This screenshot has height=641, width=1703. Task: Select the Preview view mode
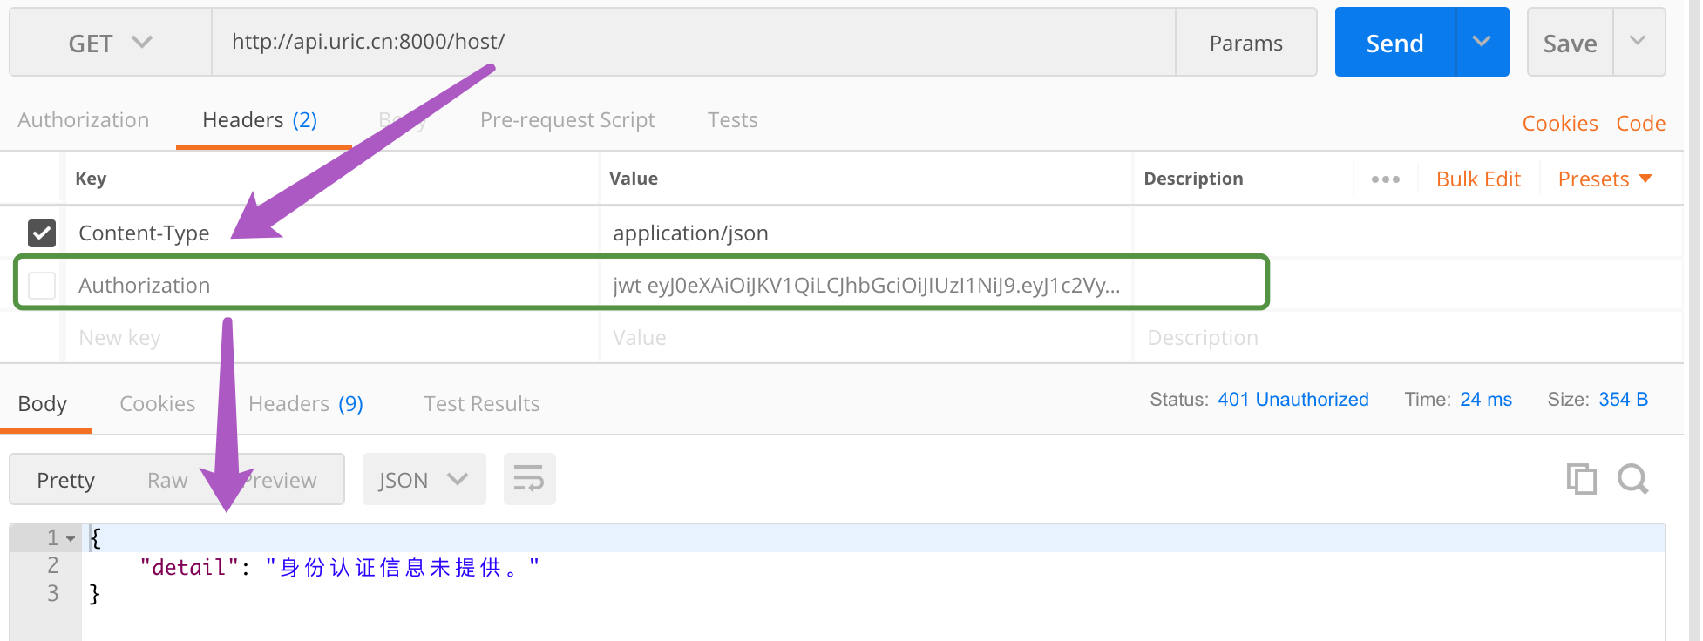(x=279, y=480)
